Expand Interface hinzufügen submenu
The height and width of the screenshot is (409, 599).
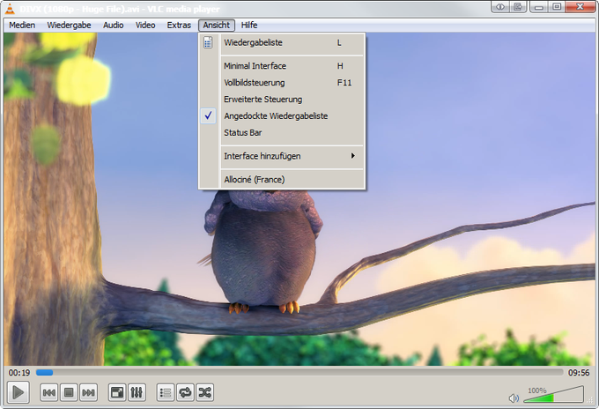click(x=282, y=156)
